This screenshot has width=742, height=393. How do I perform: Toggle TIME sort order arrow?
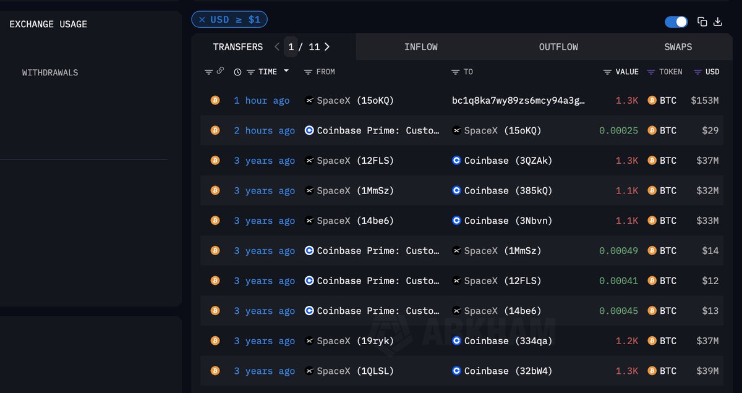point(286,71)
